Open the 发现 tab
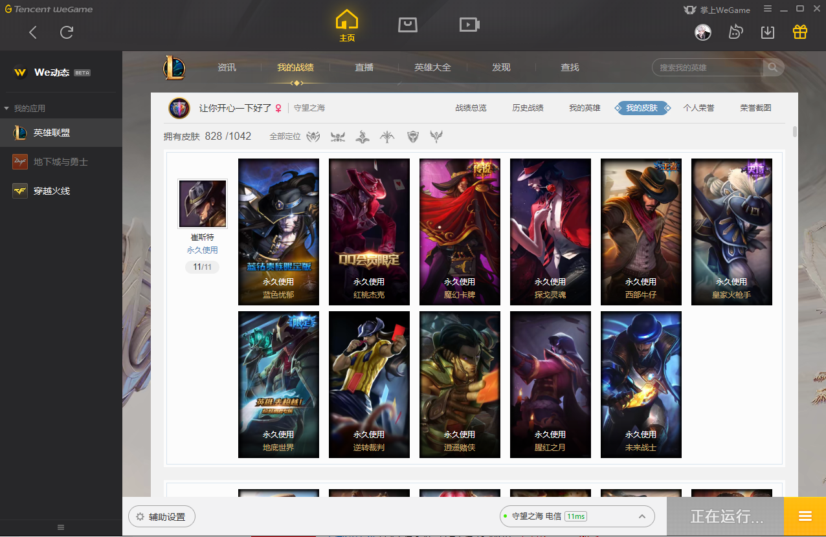The width and height of the screenshot is (826, 537). pos(501,67)
